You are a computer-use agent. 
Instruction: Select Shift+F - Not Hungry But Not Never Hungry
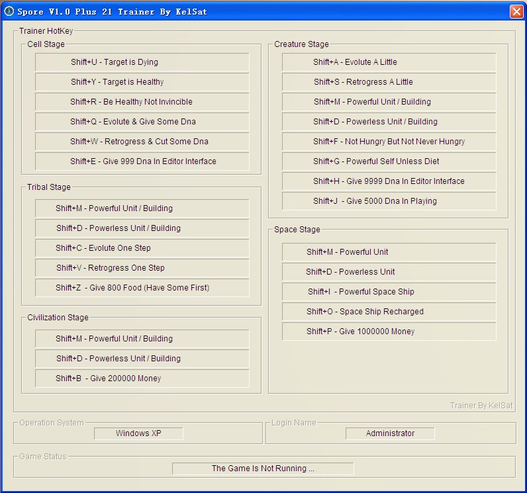pos(389,142)
